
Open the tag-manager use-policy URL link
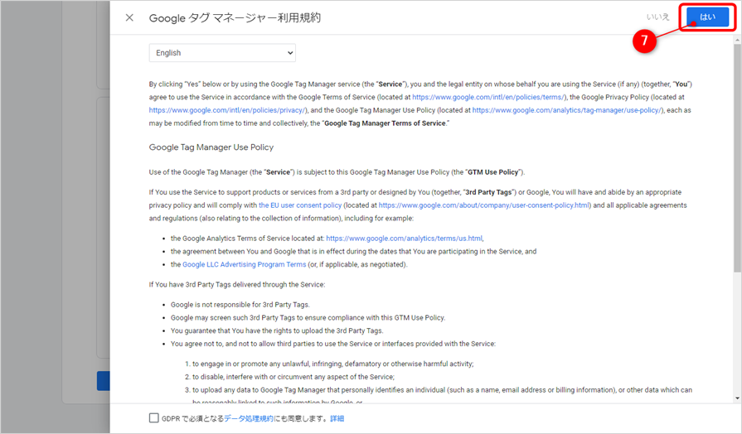click(x=568, y=110)
